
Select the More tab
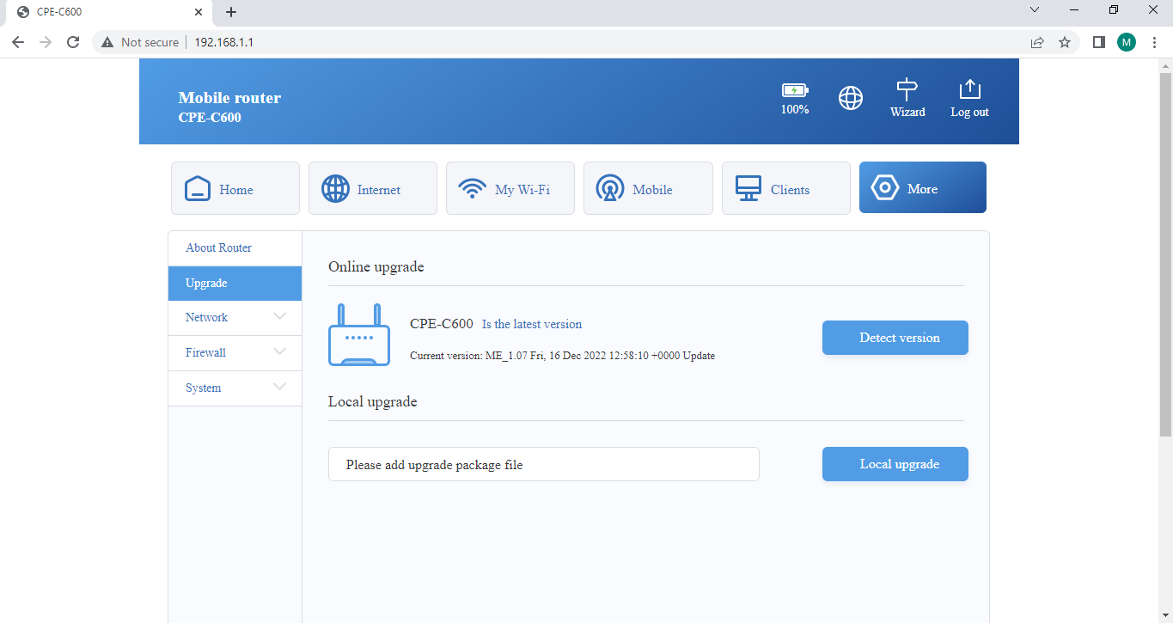coord(923,187)
